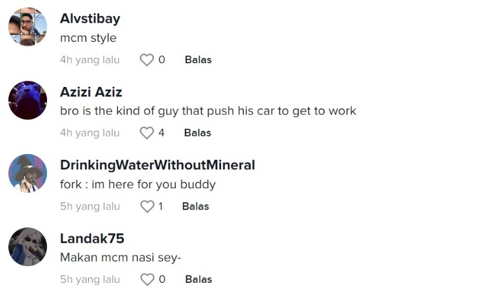The width and height of the screenshot is (480, 297).
Task: Tap heart on DrinkingWaterWithoutMineral's comment
Action: tap(147, 207)
